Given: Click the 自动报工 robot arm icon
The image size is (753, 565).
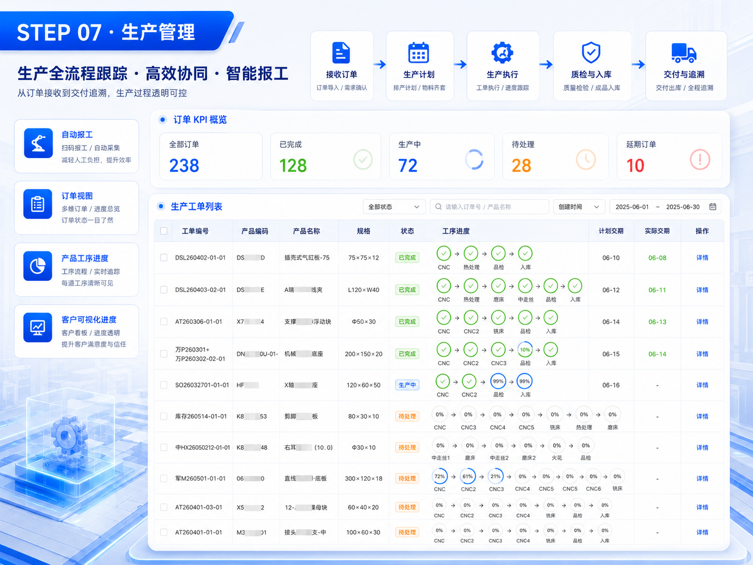Looking at the screenshot, I should pos(38,143).
